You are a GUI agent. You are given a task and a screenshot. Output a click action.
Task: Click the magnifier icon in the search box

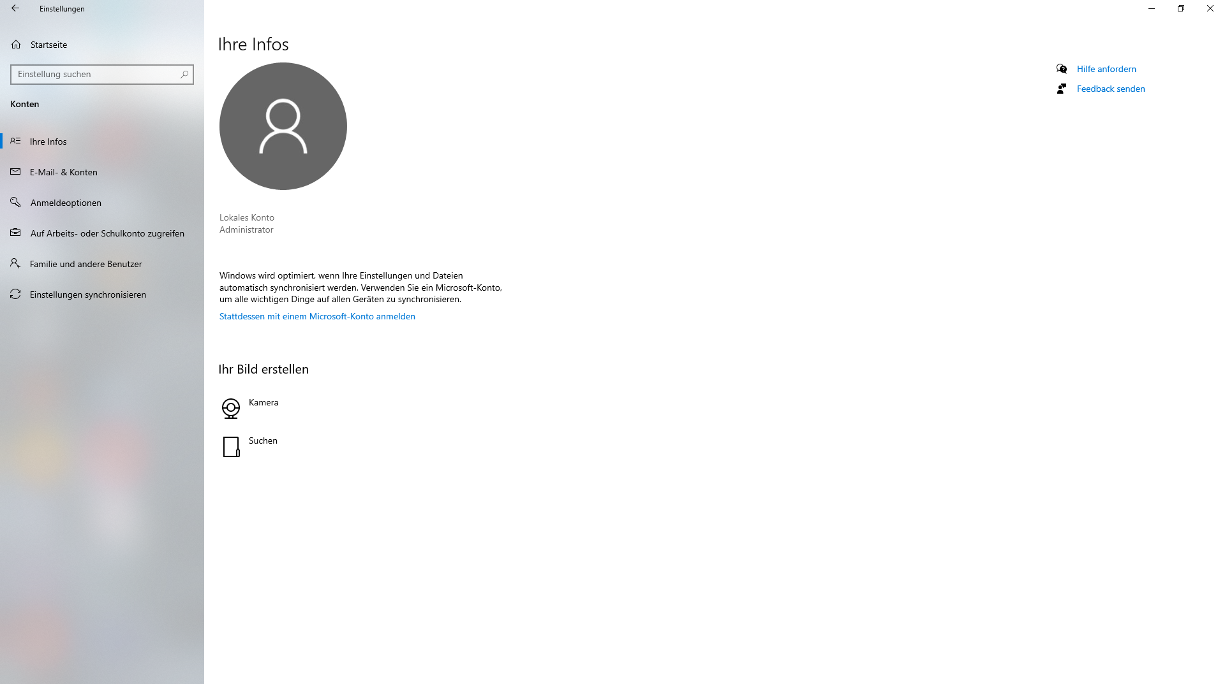184,75
